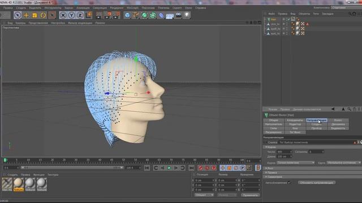Click the up arrow in Attributes header

point(343,109)
